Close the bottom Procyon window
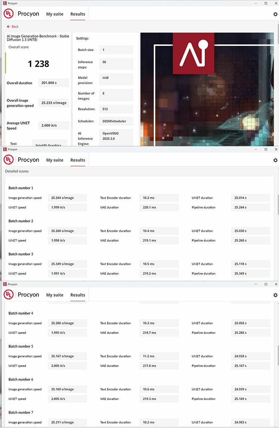Image resolution: width=279 pixels, height=428 pixels. click(276, 284)
